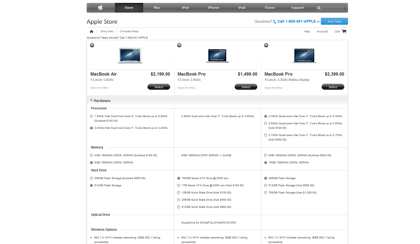This screenshot has width=420, height=244.
Task: Open the iTunes tab
Action: click(x=270, y=8)
